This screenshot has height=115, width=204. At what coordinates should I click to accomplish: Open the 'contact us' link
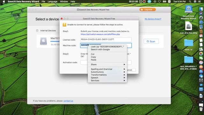(68, 101)
